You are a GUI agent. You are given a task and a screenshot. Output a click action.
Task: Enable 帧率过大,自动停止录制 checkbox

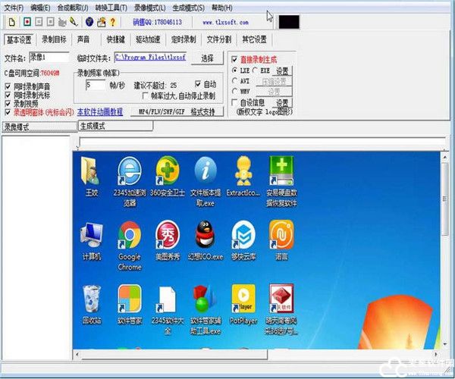point(146,96)
